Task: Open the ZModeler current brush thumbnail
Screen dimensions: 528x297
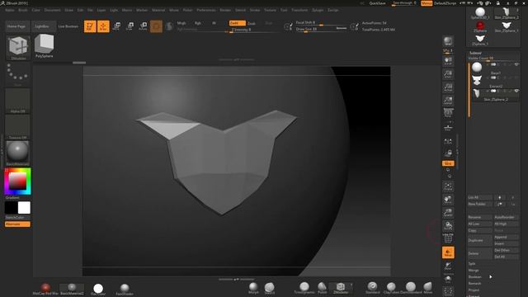Action: [x=18, y=47]
